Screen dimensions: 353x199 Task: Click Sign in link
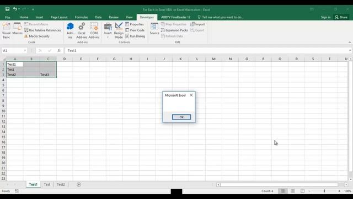325,17
